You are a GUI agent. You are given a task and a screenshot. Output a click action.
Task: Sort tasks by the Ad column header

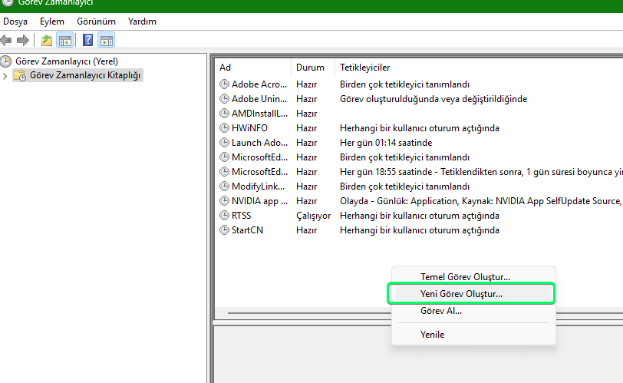253,68
